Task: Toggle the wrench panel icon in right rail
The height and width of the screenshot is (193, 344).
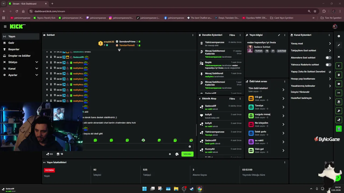Action: click(339, 111)
